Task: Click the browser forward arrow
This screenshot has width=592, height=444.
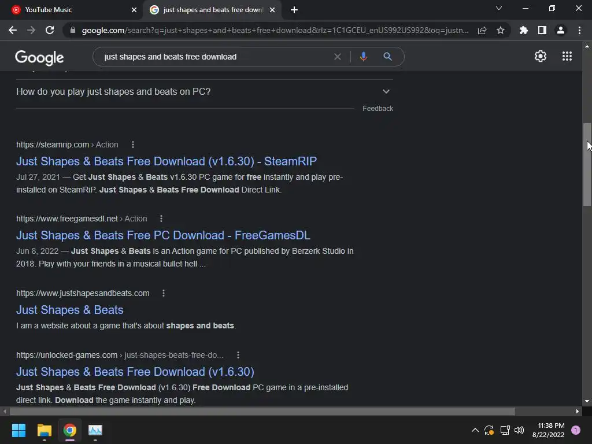Action: coord(31,30)
